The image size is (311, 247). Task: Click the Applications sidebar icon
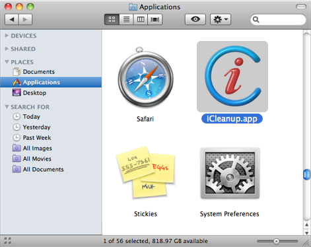pyautogui.click(x=17, y=82)
